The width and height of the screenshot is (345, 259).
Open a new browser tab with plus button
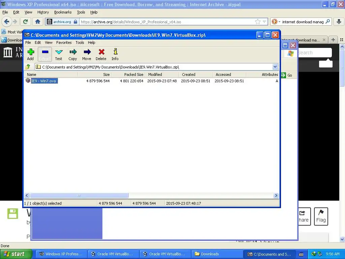pyautogui.click(x=333, y=40)
